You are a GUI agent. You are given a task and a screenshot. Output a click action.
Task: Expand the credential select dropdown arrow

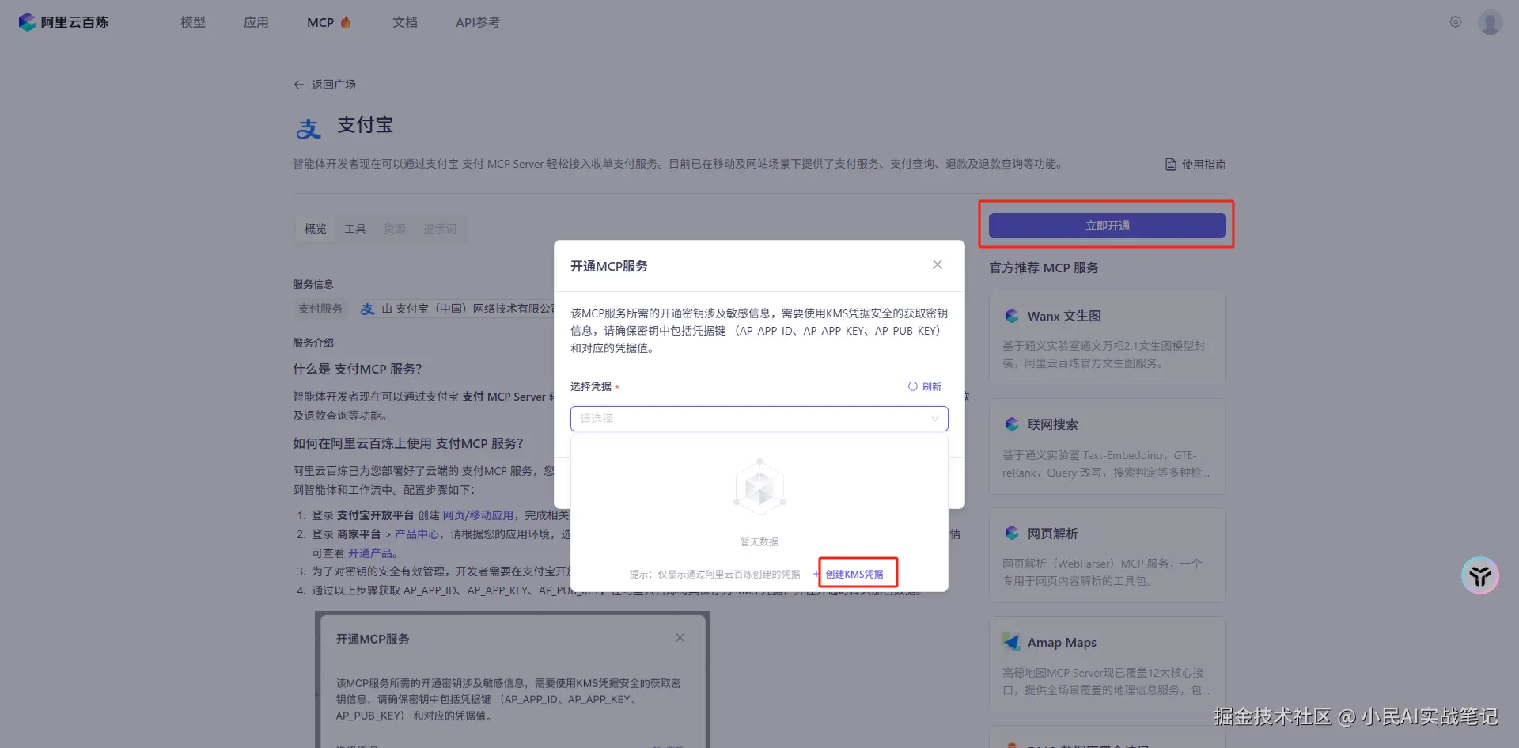(x=935, y=419)
